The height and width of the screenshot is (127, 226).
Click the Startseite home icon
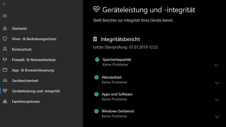tap(5, 28)
